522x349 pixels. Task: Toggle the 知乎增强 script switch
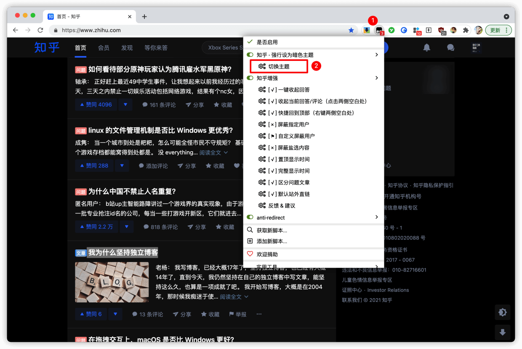click(x=250, y=78)
